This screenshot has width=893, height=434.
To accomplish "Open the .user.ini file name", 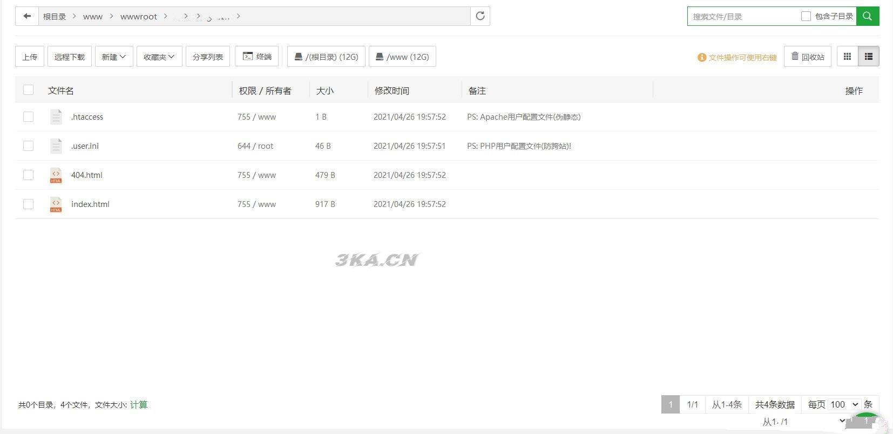I will click(85, 146).
